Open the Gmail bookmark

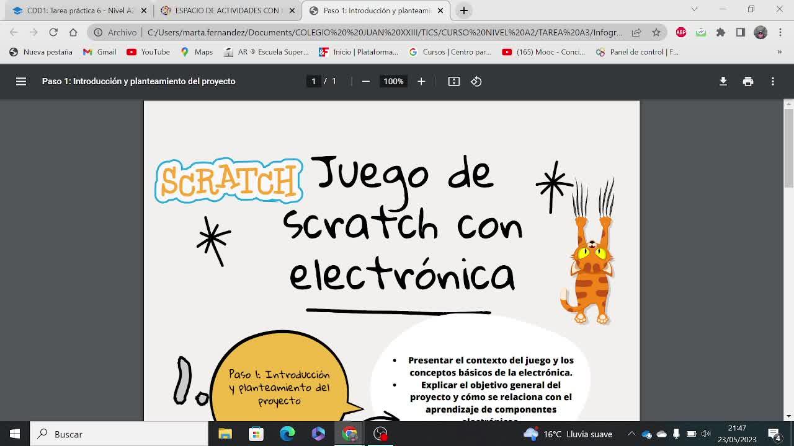(100, 52)
